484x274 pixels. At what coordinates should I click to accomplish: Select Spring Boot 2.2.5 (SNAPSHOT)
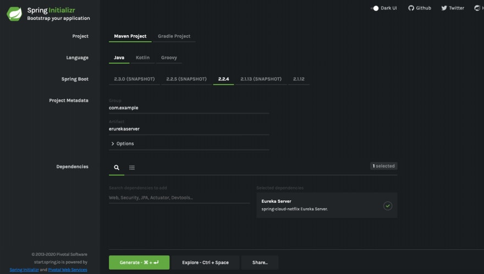click(x=186, y=79)
